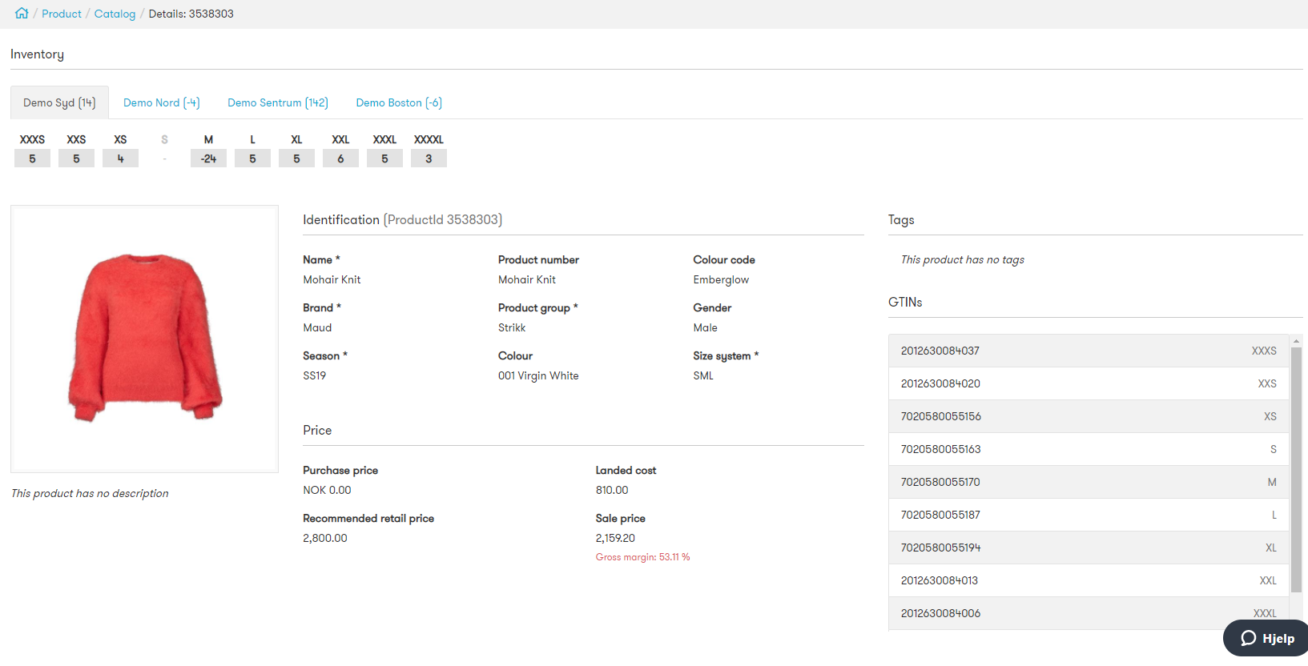
Task: Open the Catalog breadcrumb link
Action: tap(115, 14)
